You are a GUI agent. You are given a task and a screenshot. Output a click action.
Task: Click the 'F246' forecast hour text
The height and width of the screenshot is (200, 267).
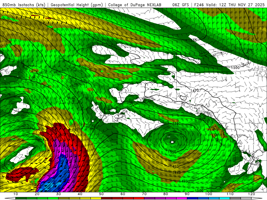point(199,5)
